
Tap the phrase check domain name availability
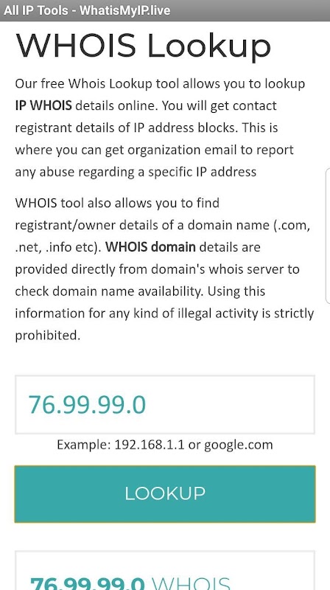[x=108, y=291]
